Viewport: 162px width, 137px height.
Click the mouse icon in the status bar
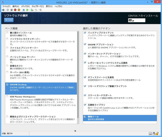pyautogui.click(x=154, y=133)
